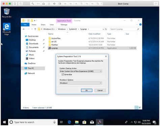This screenshot has width=160, height=126.
Task: Click the System32 breadcrumb in address bar
Action: pos(73,29)
